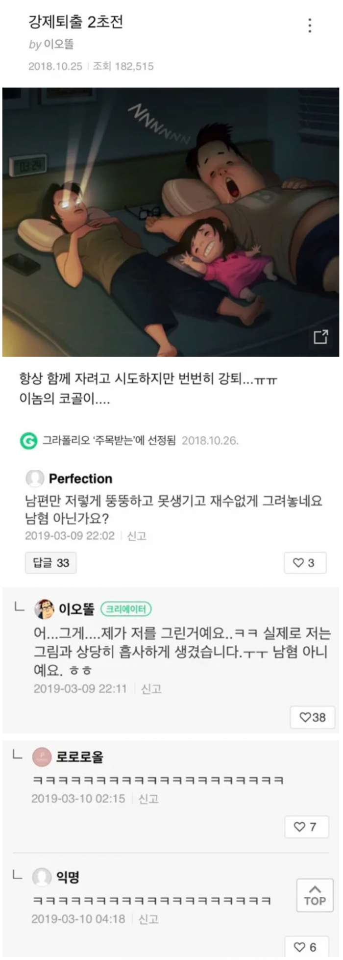The height and width of the screenshot is (960, 343).
Task: Like Perfection's comment with 3 hearts
Action: 304,563
